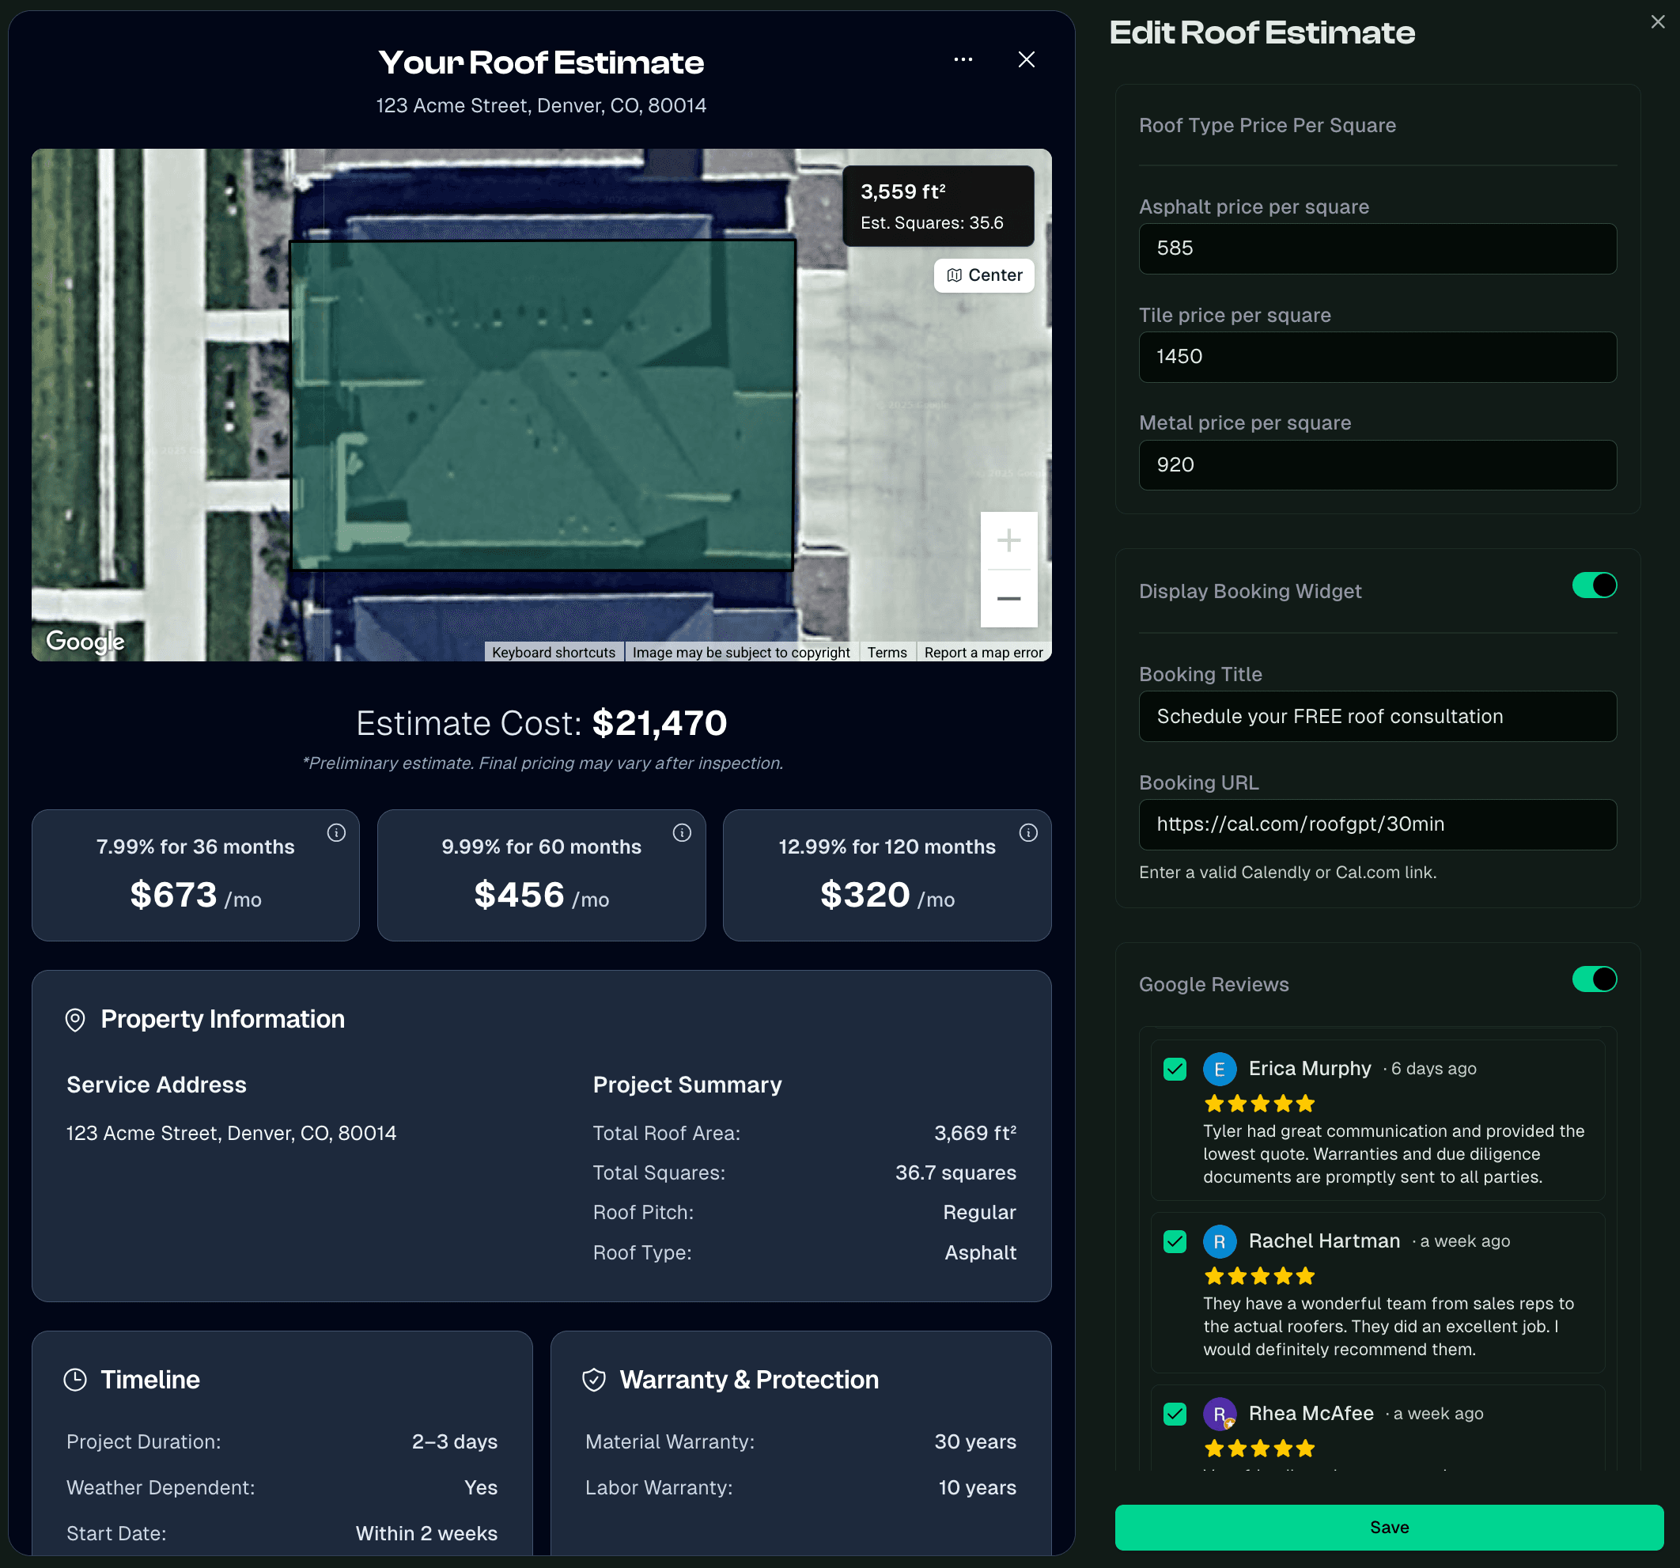Click the location pin beside Property Information
This screenshot has height=1568, width=1680.
pos(75,1020)
